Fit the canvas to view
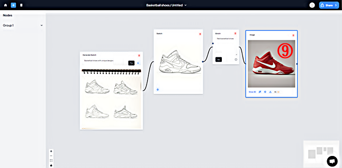 click(51, 160)
